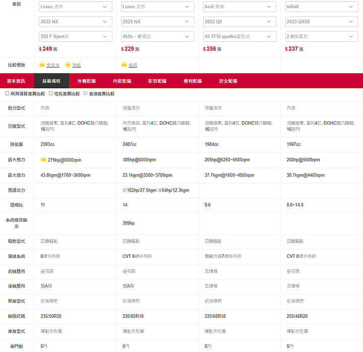Enable 性能差異比較 checkbox
363x352 pixels.
(51, 93)
